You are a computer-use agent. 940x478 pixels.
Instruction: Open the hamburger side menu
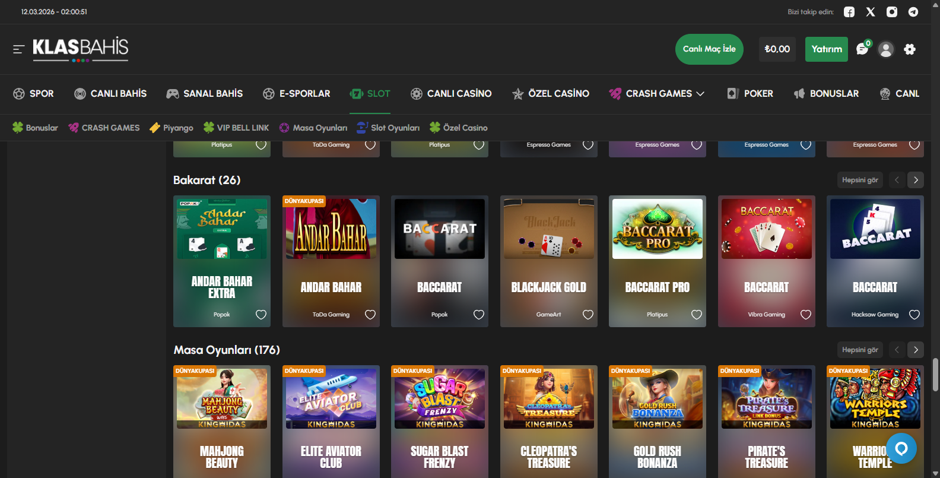point(18,49)
